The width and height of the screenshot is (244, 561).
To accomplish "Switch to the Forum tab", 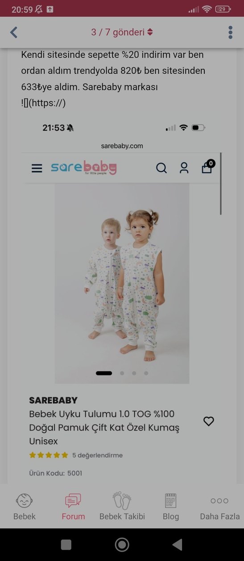I will [x=73, y=506].
